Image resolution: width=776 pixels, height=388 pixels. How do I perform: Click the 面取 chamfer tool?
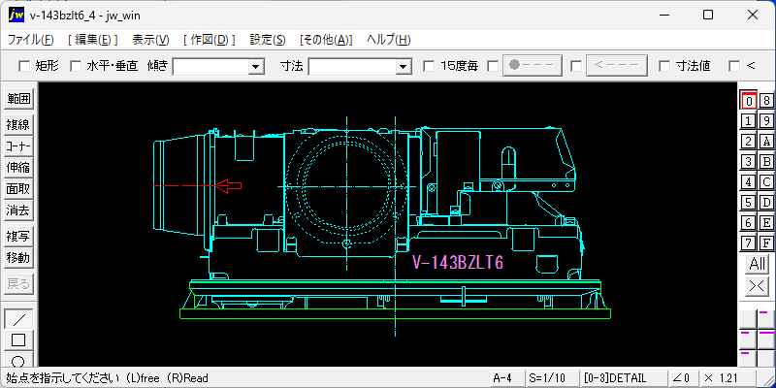(18, 189)
